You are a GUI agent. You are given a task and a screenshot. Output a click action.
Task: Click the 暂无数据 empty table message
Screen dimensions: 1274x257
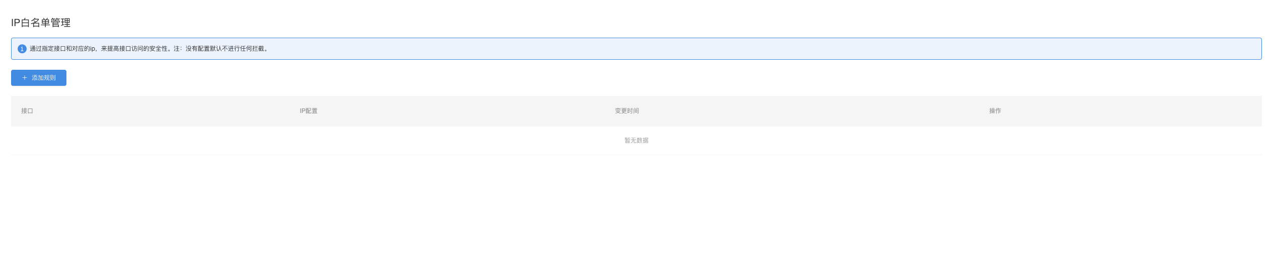coord(636,141)
